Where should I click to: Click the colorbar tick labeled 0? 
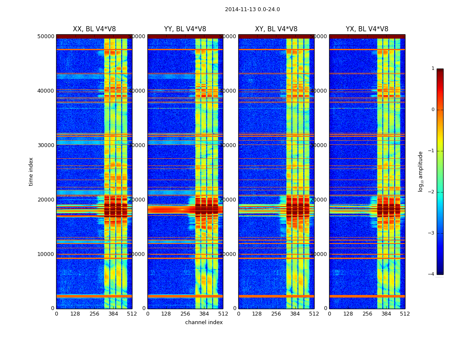(433, 110)
